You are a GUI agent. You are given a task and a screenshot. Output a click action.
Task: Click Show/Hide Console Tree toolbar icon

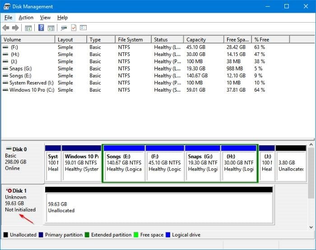click(28, 28)
